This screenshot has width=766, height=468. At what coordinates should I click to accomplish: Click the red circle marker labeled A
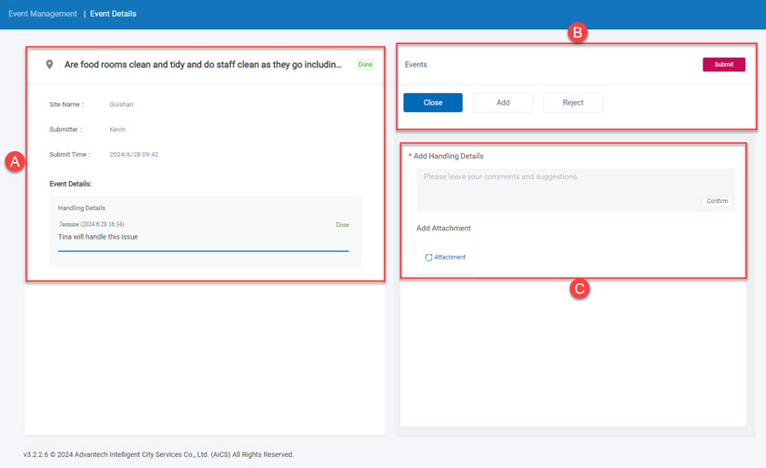coord(14,162)
